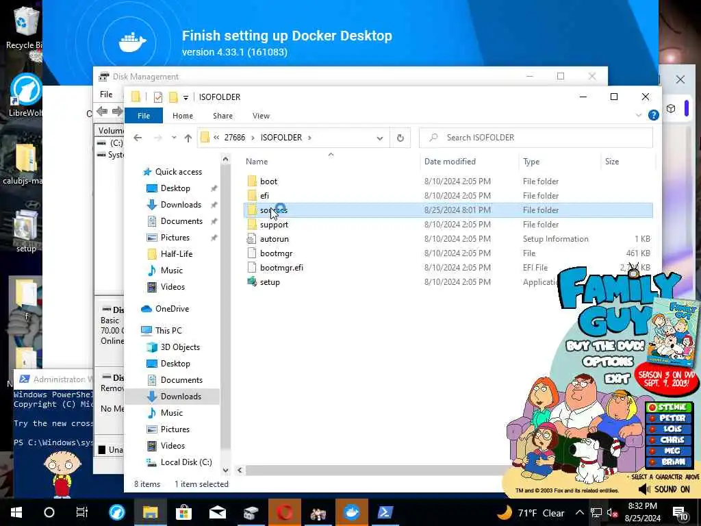The height and width of the screenshot is (526, 701).
Task: Select Lois character button
Action: (x=669, y=429)
